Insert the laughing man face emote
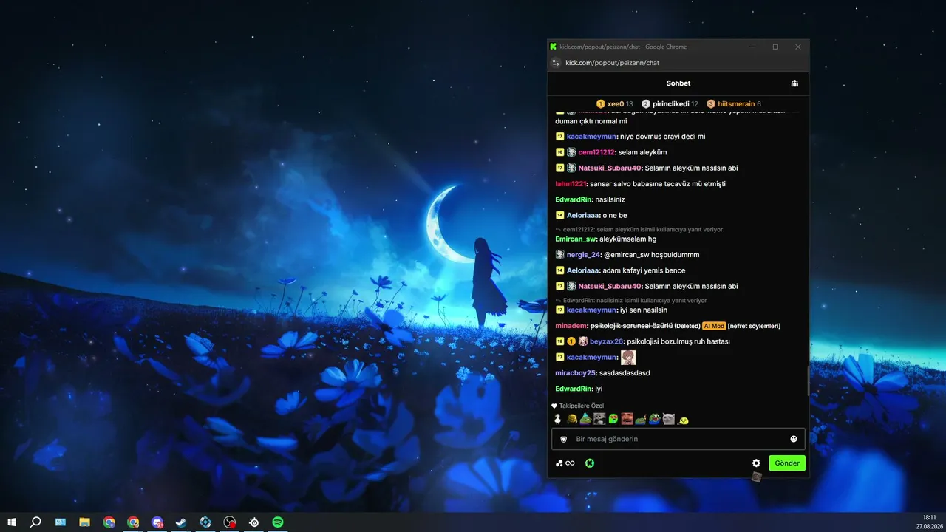946x532 pixels. point(627,419)
